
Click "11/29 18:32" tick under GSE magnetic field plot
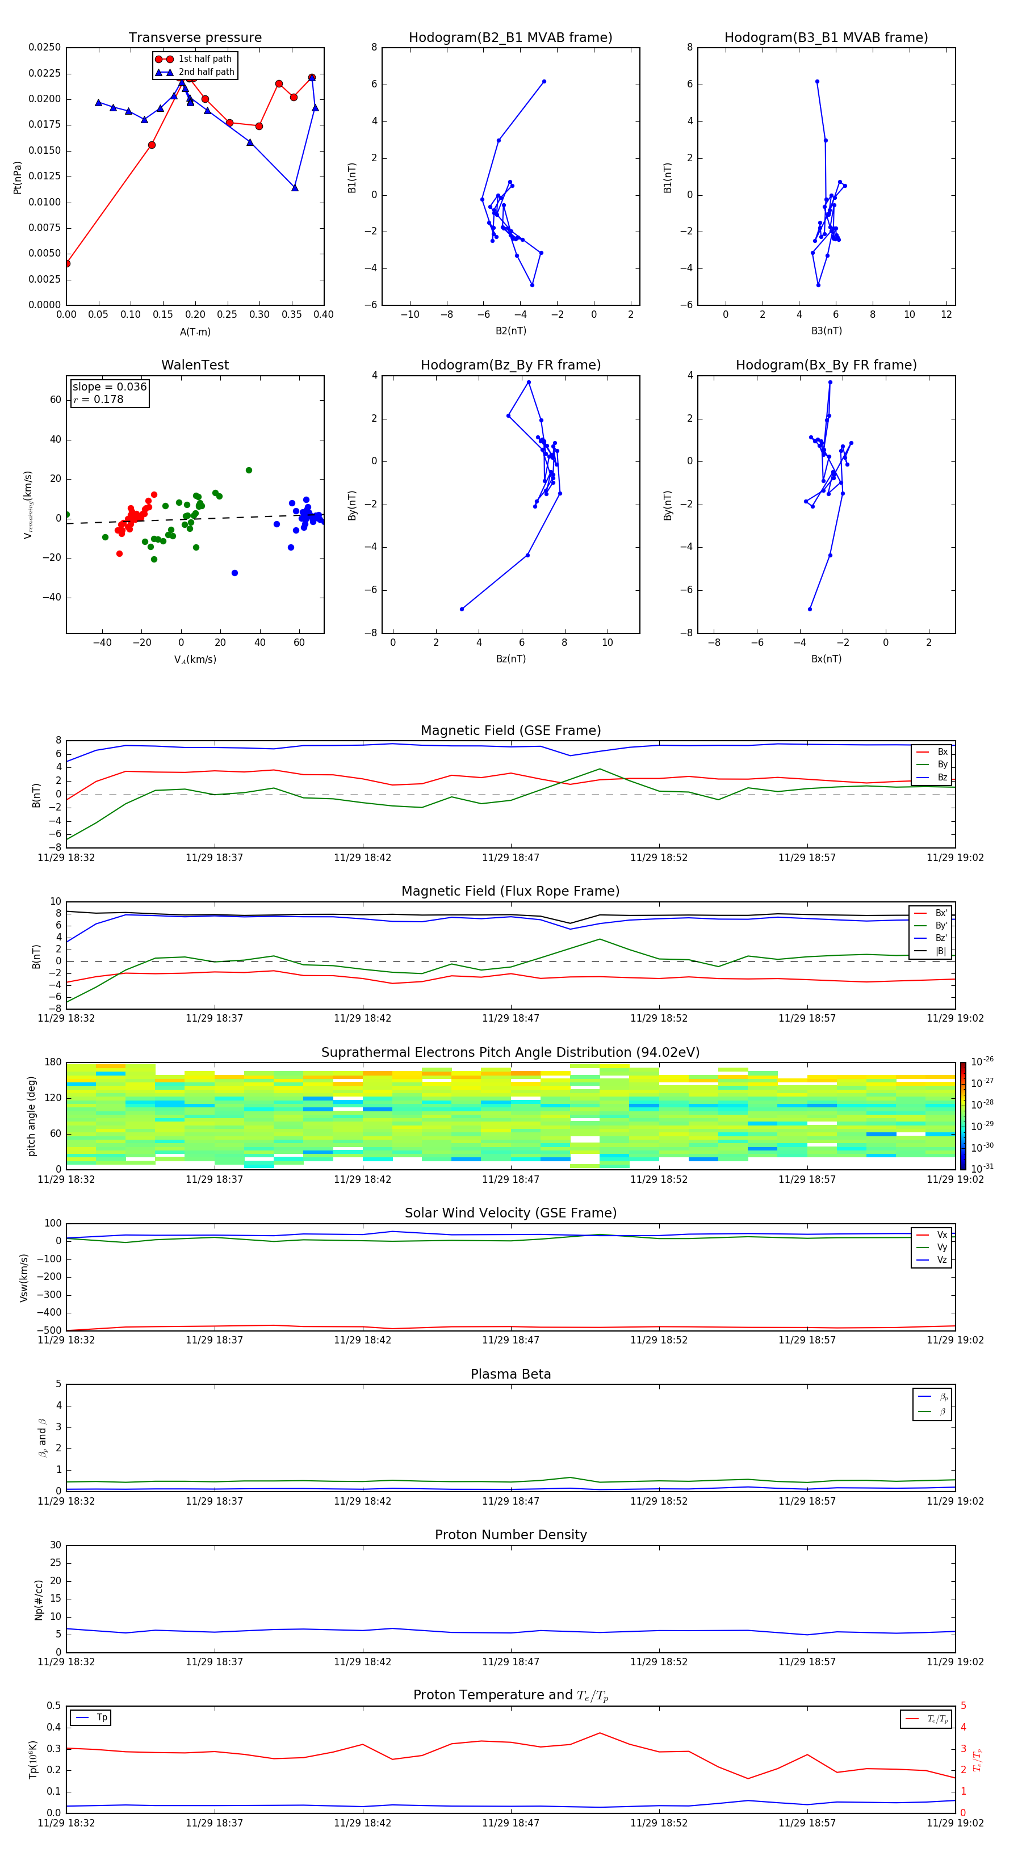point(66,857)
